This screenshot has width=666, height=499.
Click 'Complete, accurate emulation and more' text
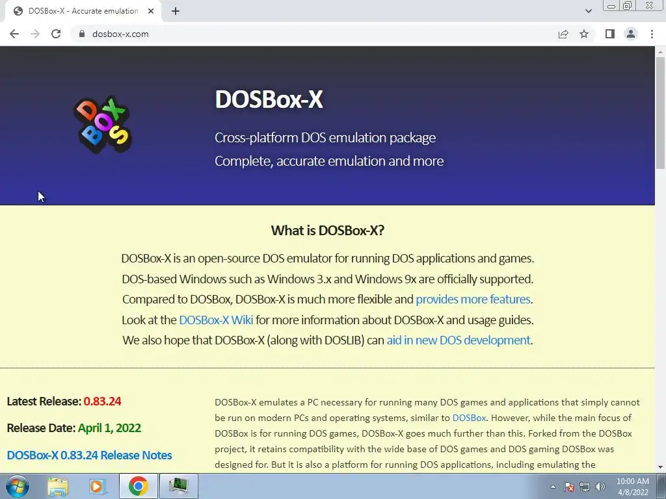pyautogui.click(x=329, y=161)
